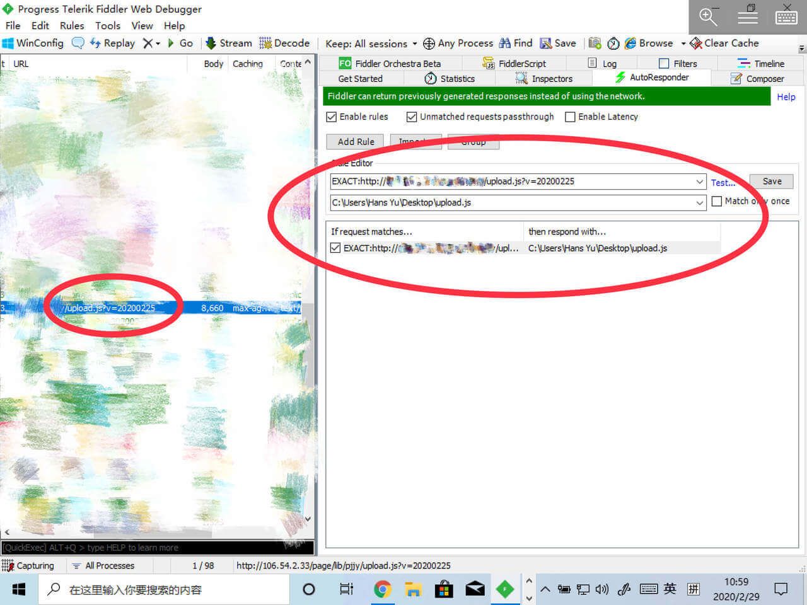Save sessions via toolbar Save
The image size is (807, 605).
click(x=558, y=43)
